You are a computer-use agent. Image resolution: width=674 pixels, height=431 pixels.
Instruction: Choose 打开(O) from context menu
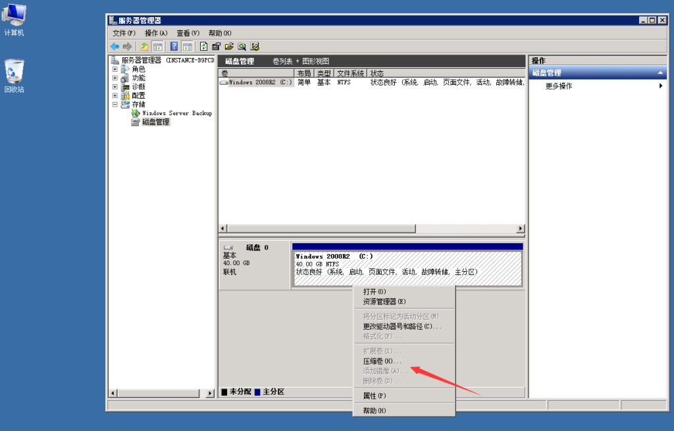pyautogui.click(x=404, y=292)
